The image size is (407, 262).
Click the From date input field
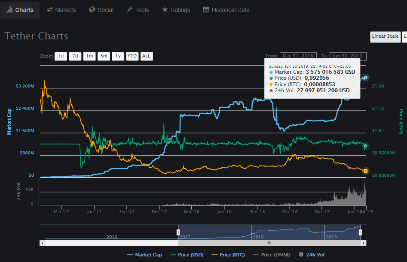pyautogui.click(x=298, y=56)
